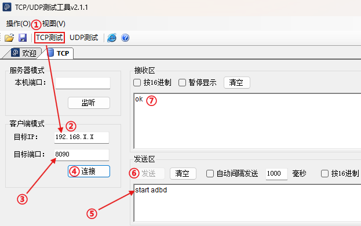Viewport: 361px width, 226px height.
Task: Select the UDP测试 toolbar button
Action: 84,38
